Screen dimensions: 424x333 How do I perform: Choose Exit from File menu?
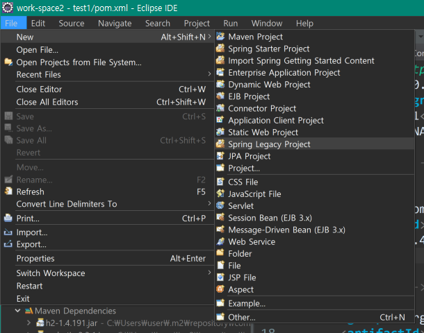[x=107, y=299]
